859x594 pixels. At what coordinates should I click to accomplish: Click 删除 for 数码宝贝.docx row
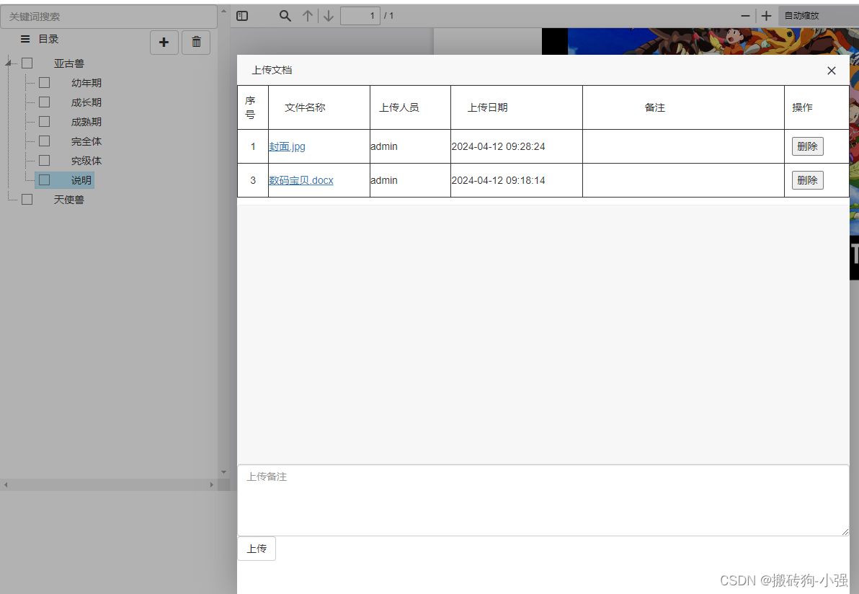click(808, 180)
